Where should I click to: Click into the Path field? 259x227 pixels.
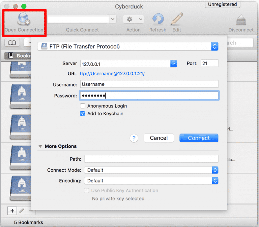point(151,159)
